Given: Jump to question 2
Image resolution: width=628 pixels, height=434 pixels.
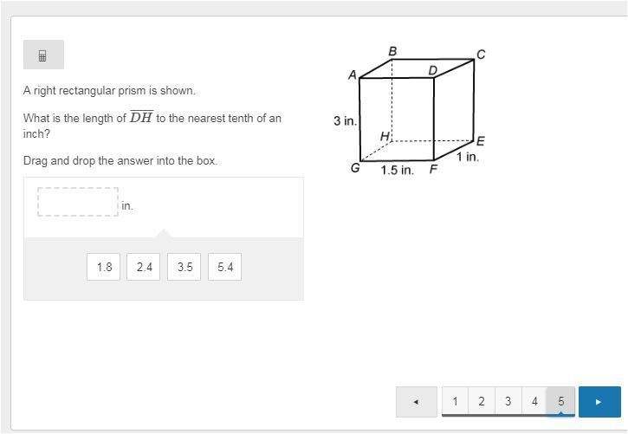Looking at the screenshot, I should (482, 401).
